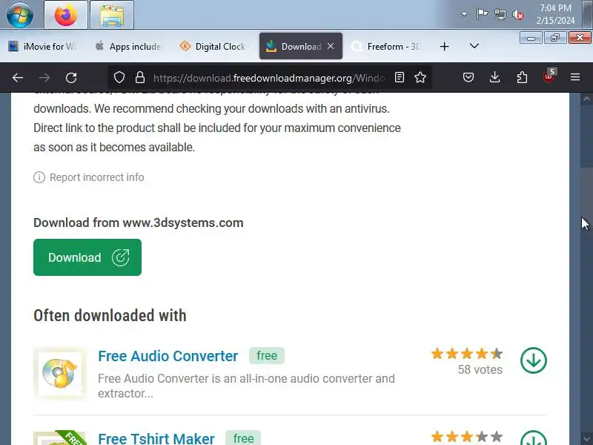Click Report incorrect info link
The height and width of the screenshot is (445, 593).
[x=97, y=177]
